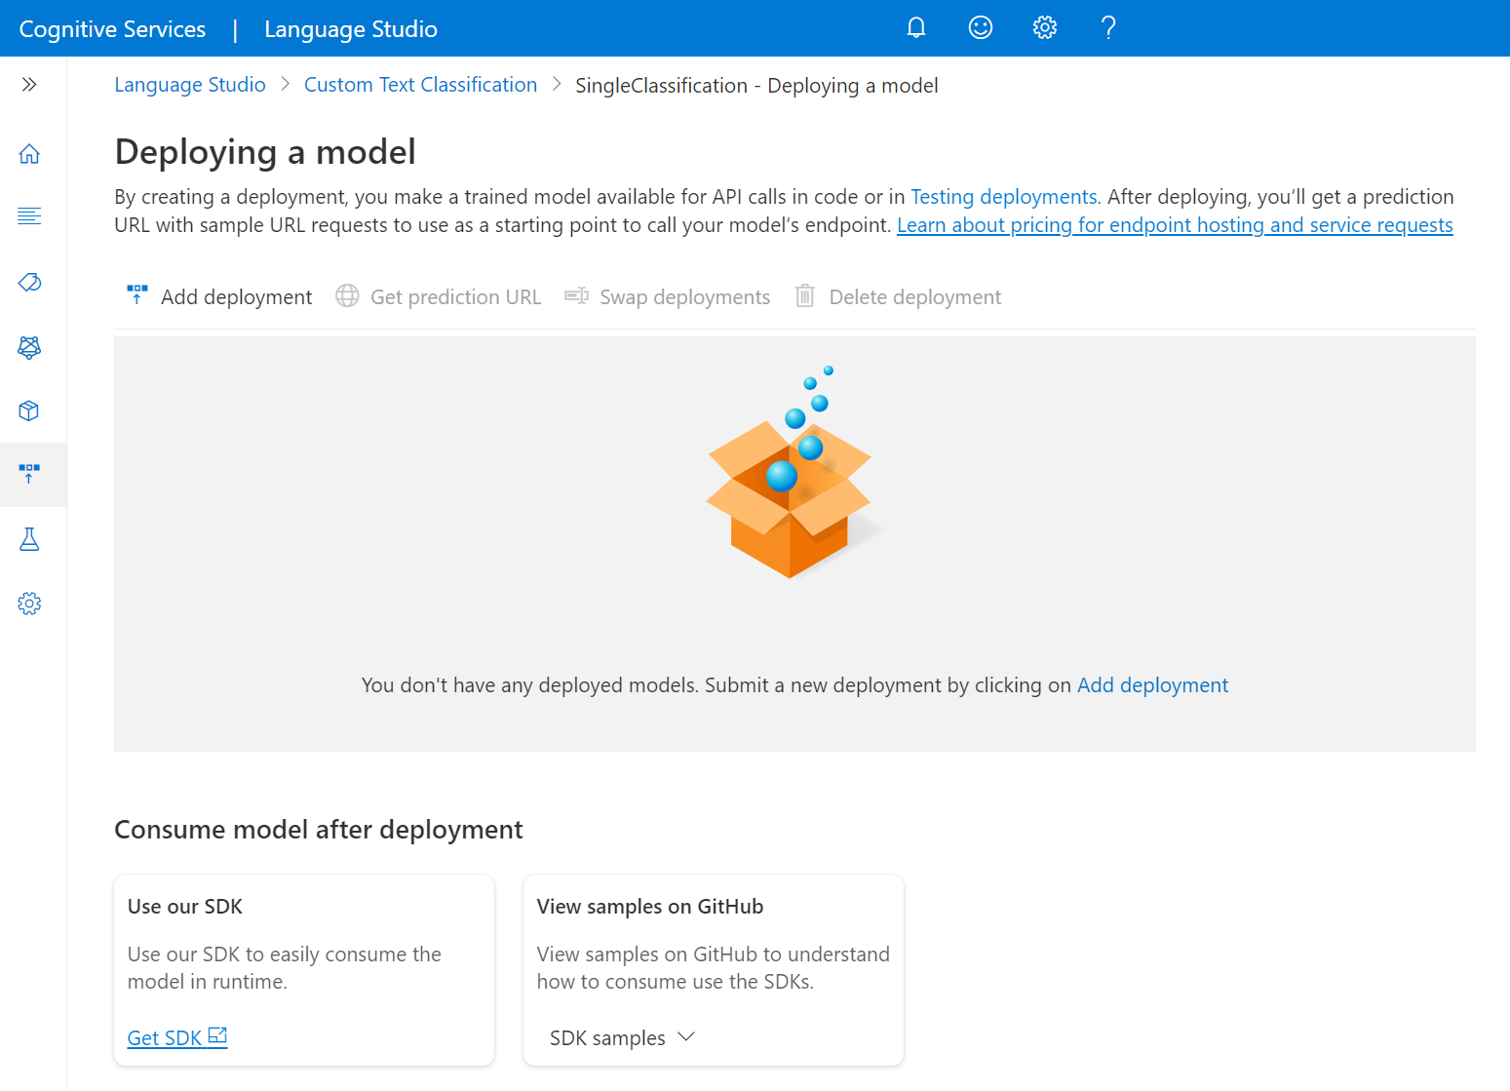Expand the left navigation pane
This screenshot has height=1091, width=1510.
click(29, 85)
